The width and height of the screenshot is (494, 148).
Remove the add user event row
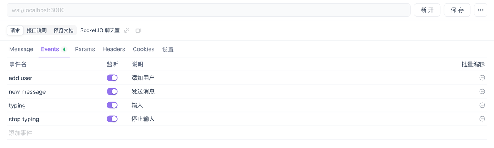pyautogui.click(x=482, y=78)
